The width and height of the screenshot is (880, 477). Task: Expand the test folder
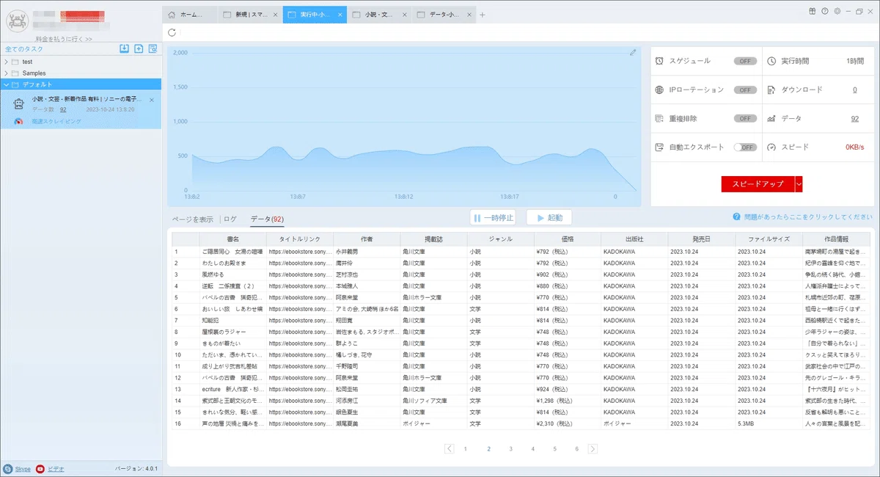pyautogui.click(x=6, y=62)
